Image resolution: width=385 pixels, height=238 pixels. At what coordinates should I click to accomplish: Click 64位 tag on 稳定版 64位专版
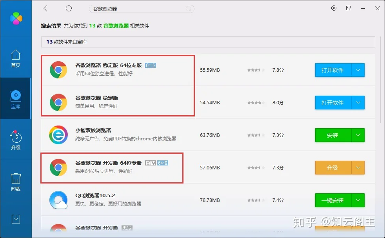coord(151,65)
